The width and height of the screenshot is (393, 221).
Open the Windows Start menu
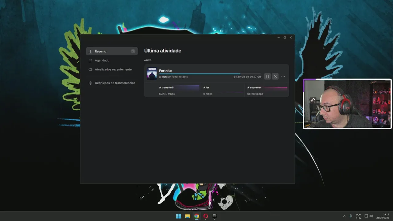[x=178, y=216]
